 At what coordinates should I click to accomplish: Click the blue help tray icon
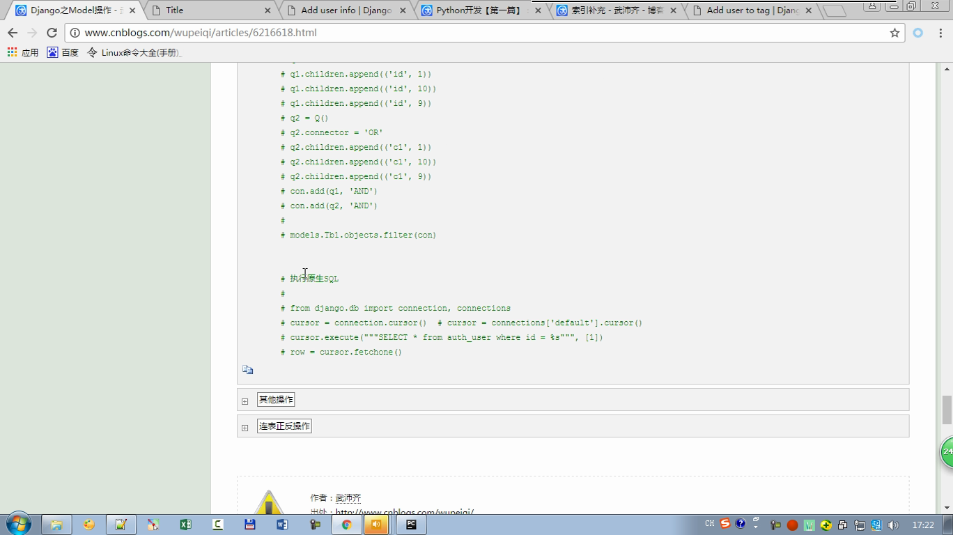point(741,523)
